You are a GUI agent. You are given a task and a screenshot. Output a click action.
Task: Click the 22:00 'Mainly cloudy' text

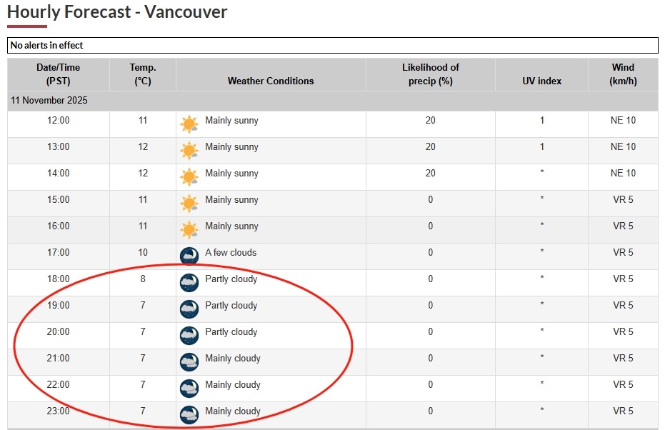[233, 385]
